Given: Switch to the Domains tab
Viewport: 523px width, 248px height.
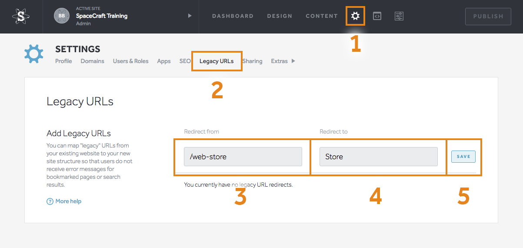Looking at the screenshot, I should [x=92, y=61].
